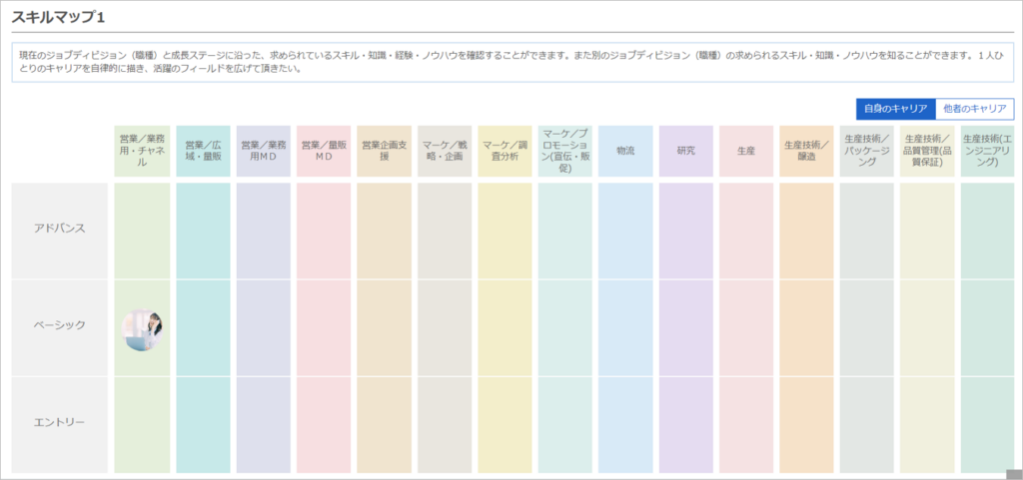
Task: Select 営業／広域・量販 column header
Action: 203,151
